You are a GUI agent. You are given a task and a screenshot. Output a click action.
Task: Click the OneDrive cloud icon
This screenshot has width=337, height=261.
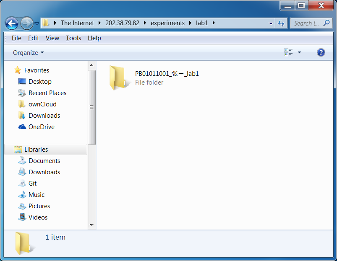22,127
